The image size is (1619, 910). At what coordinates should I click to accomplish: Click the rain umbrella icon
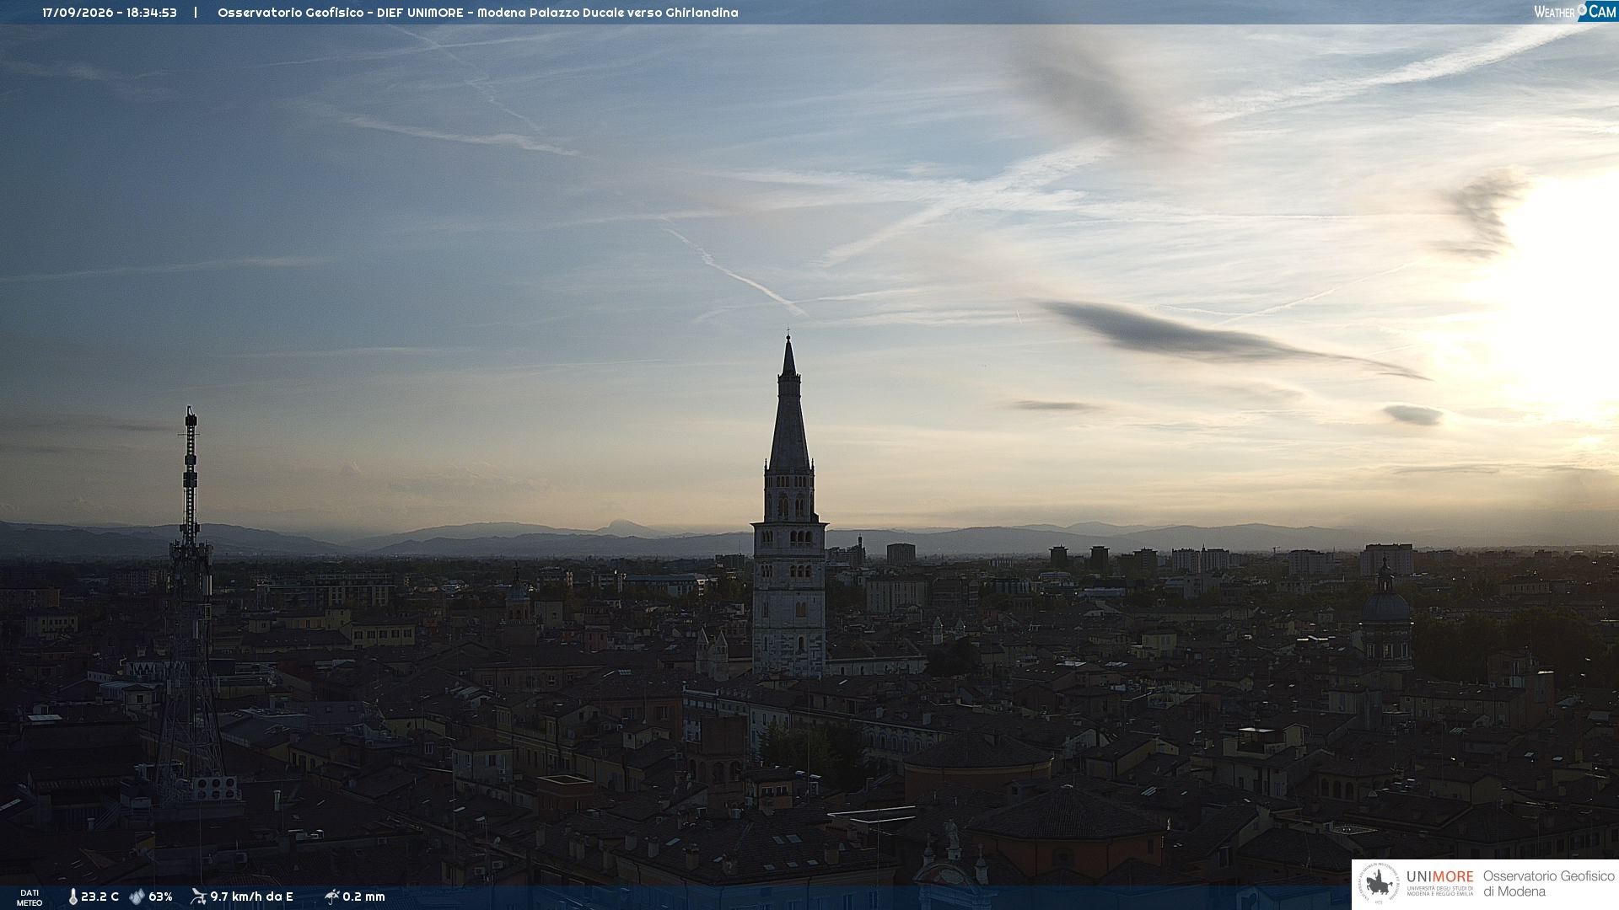pyautogui.click(x=331, y=897)
